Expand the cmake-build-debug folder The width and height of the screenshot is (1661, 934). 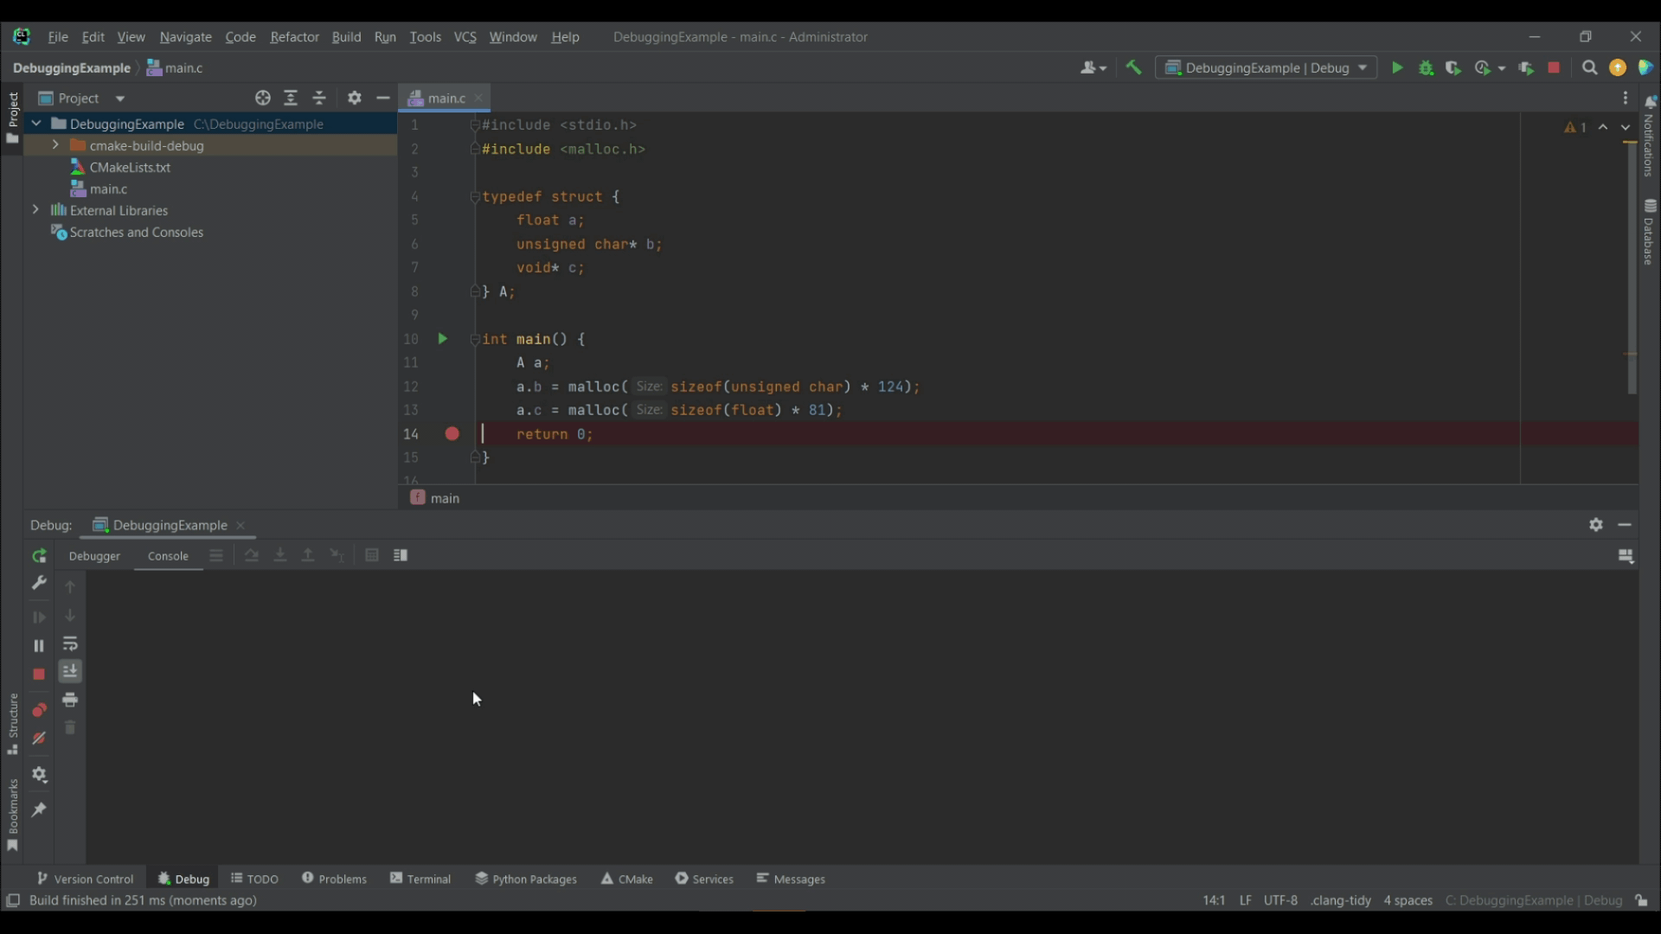[55, 145]
